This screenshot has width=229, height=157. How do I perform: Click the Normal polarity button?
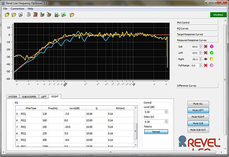point(156,132)
